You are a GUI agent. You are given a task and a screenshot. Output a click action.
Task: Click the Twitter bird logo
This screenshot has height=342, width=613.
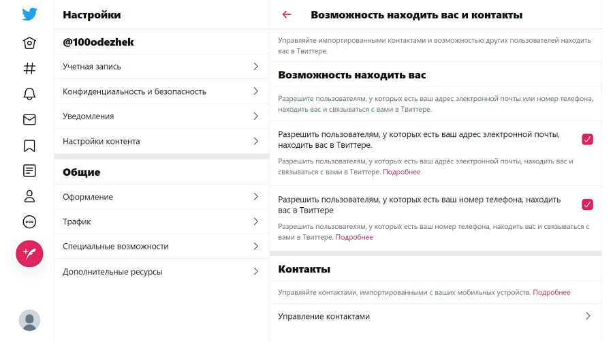[29, 14]
